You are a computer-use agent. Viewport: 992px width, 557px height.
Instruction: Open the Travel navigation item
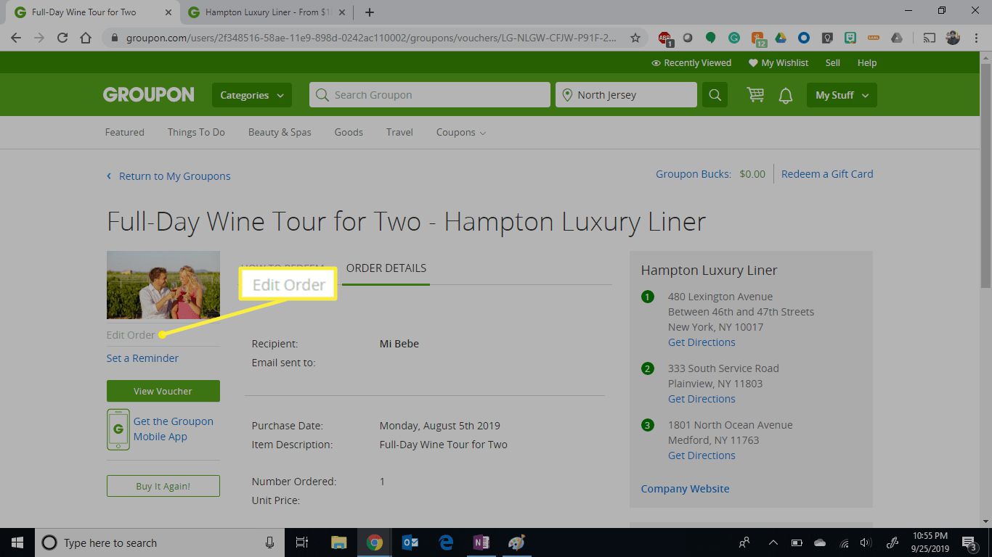click(x=399, y=132)
